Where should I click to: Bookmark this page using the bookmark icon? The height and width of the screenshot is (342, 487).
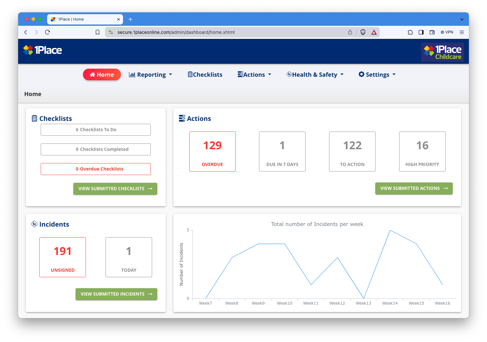point(98,32)
